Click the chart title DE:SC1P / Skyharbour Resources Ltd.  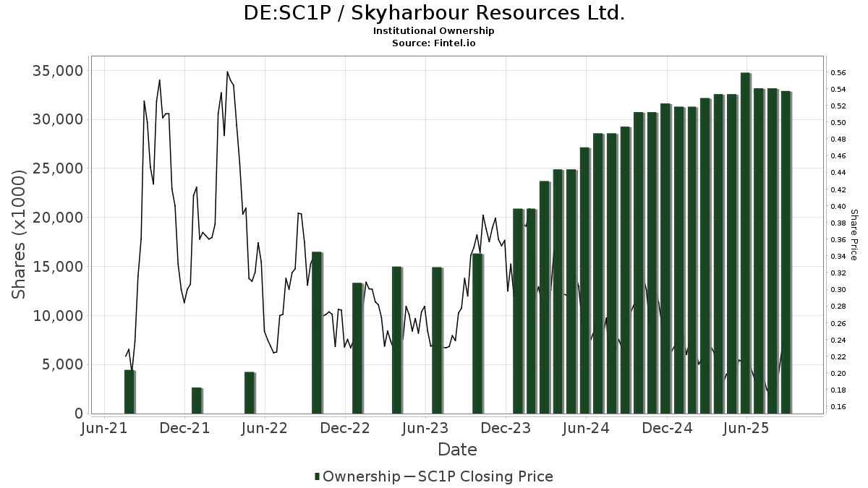[x=434, y=13]
